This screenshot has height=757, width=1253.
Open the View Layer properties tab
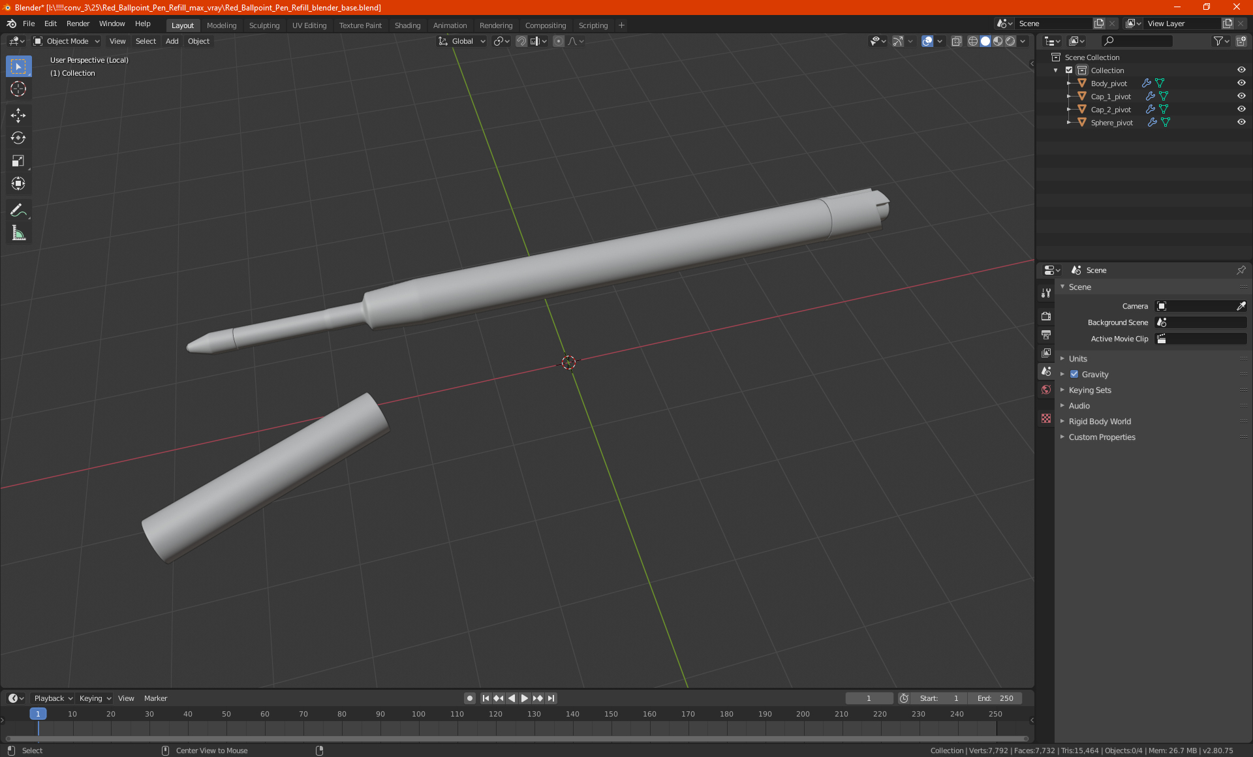tap(1046, 353)
